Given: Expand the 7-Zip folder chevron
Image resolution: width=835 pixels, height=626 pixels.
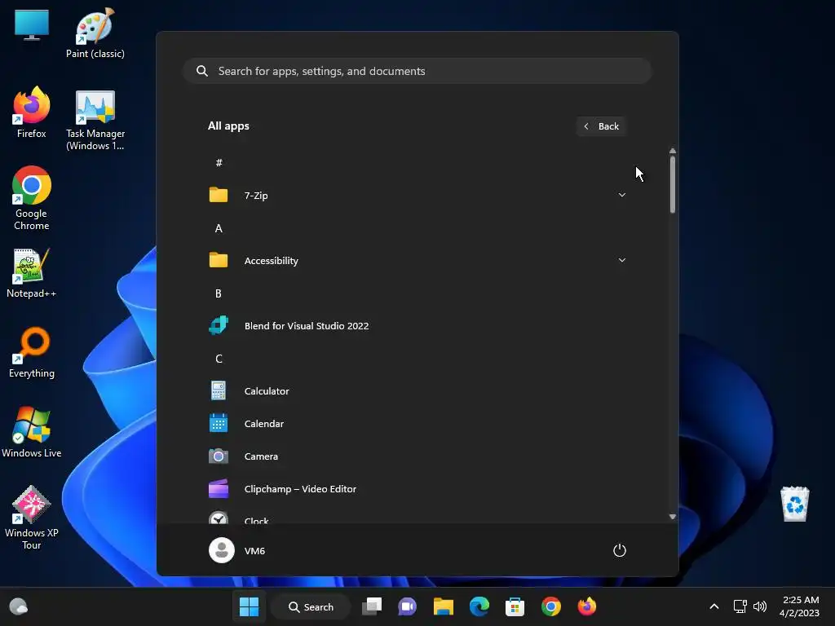Looking at the screenshot, I should click(621, 196).
